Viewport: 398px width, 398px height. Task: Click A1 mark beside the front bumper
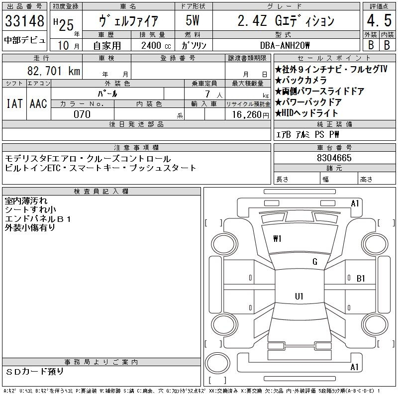pos(355,203)
